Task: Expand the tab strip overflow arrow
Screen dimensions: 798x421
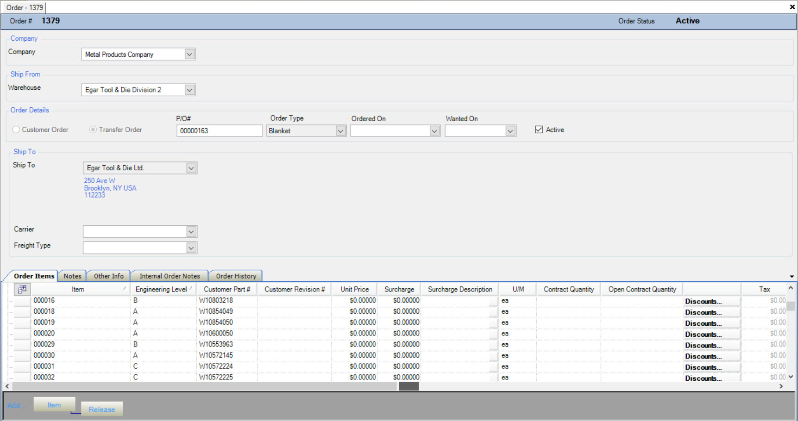Action: [x=792, y=277]
